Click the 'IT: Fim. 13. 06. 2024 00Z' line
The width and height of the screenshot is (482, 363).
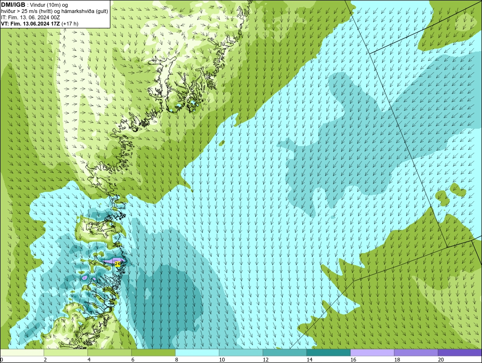coord(30,17)
